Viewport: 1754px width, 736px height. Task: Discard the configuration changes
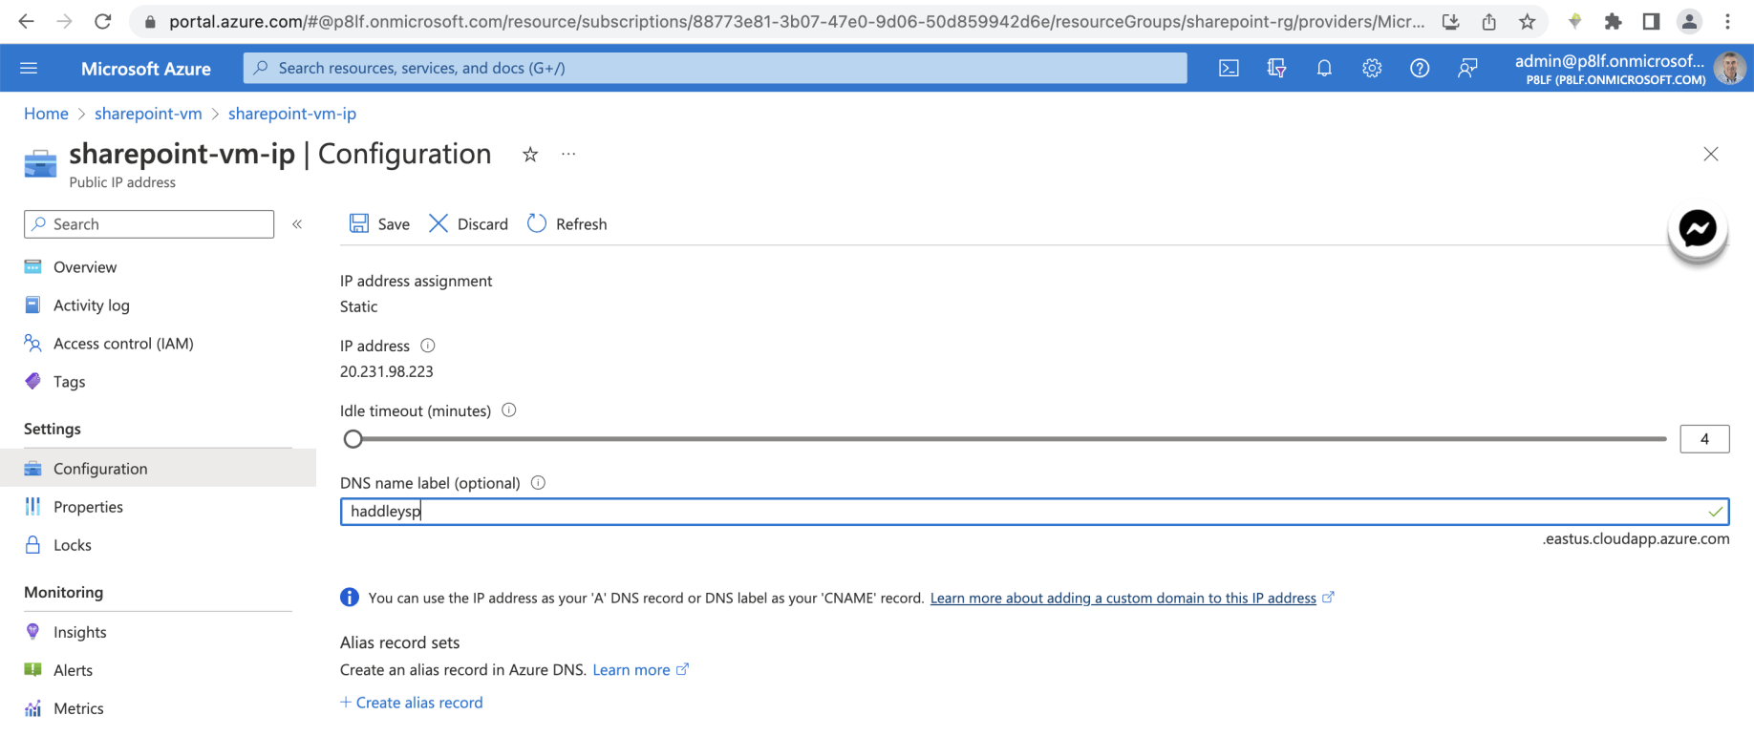click(468, 224)
